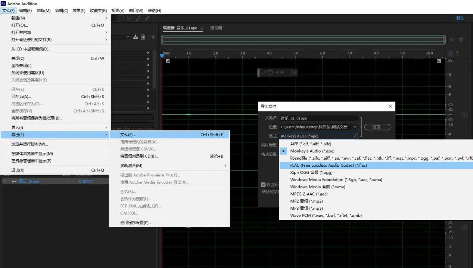Viewport: 473px width, 268px height.
Task: Click the 浏览... button in export dialog
Action: (377, 127)
